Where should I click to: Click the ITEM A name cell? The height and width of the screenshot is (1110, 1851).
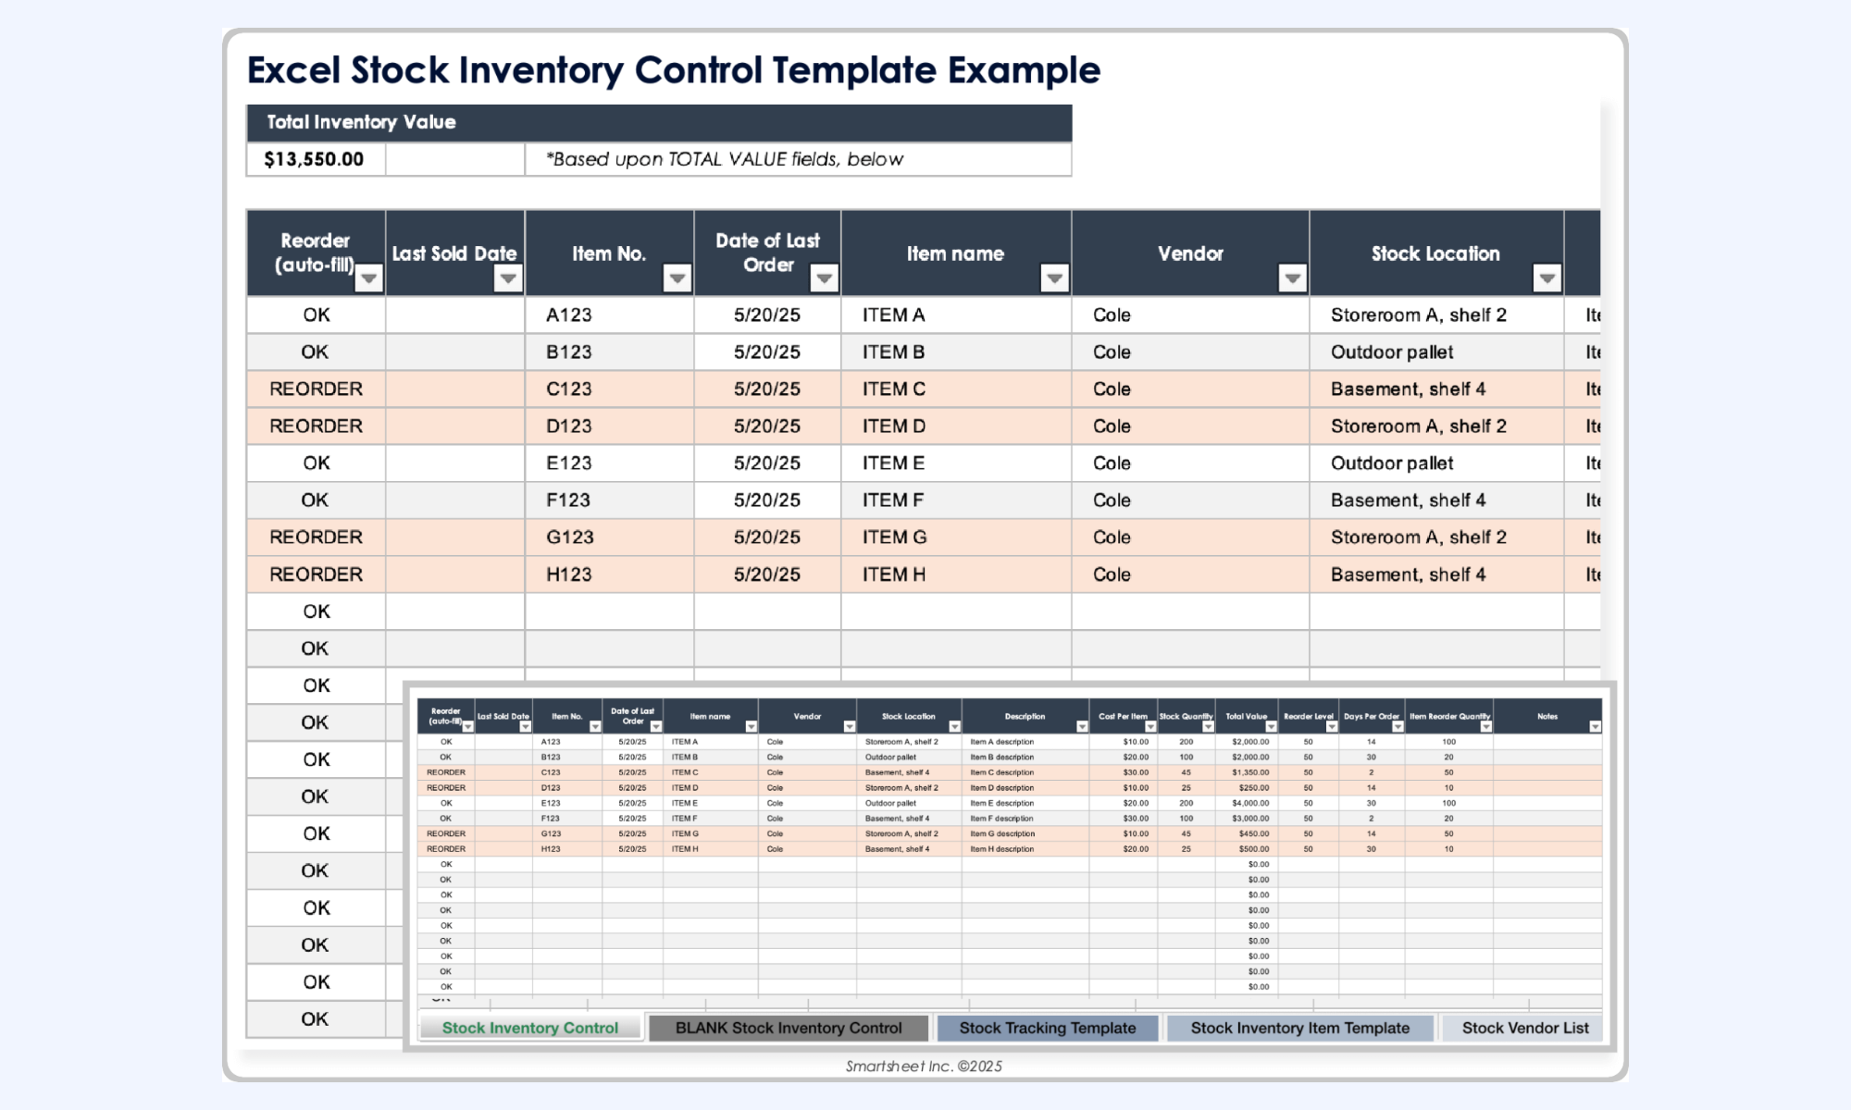tap(956, 314)
